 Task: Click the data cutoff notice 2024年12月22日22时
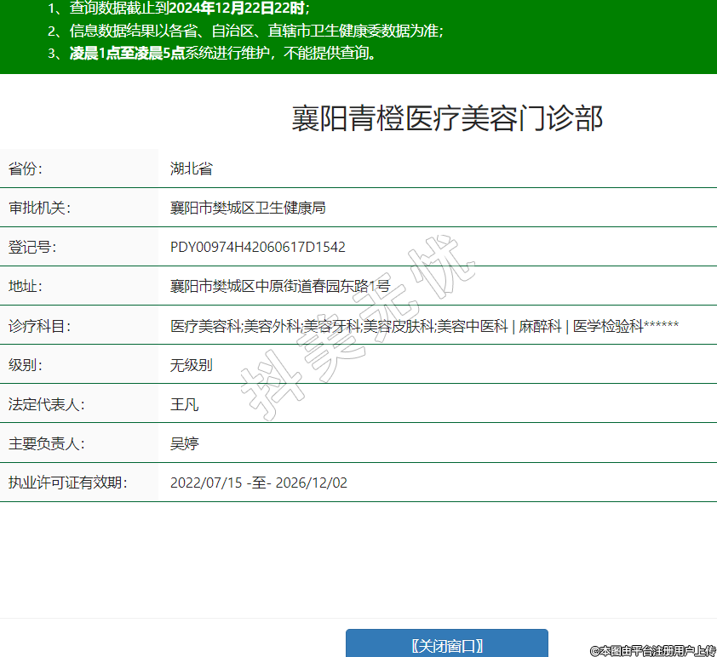point(189,9)
